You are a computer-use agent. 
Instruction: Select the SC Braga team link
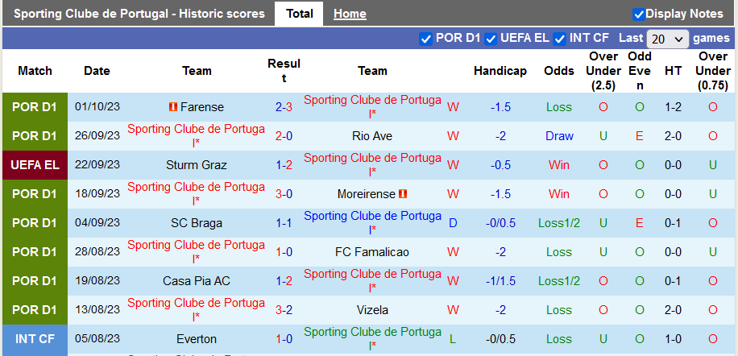[197, 223]
